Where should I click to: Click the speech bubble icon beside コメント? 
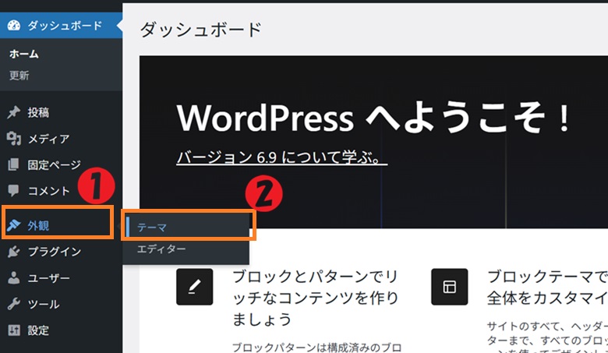[13, 191]
